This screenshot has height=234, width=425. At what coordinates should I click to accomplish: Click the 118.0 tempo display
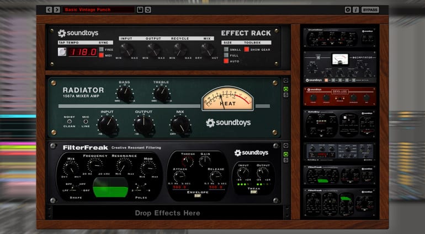(x=83, y=52)
